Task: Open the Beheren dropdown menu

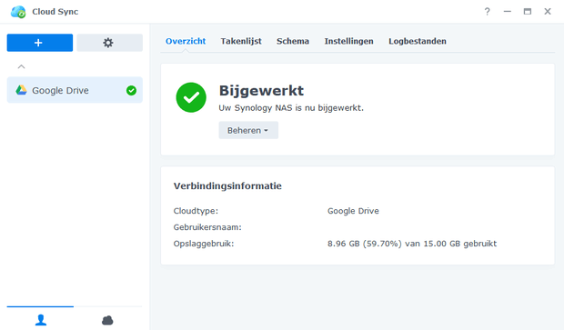Action: [248, 130]
